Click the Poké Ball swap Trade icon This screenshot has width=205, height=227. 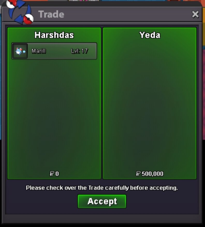pyautogui.click(x=20, y=12)
